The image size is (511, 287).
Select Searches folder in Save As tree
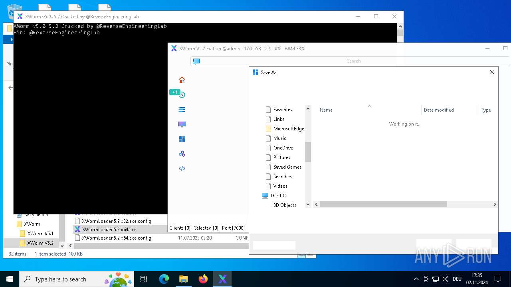point(282,177)
